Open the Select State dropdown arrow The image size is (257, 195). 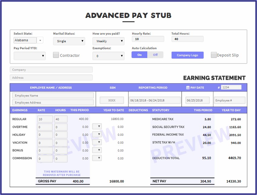[41, 40]
